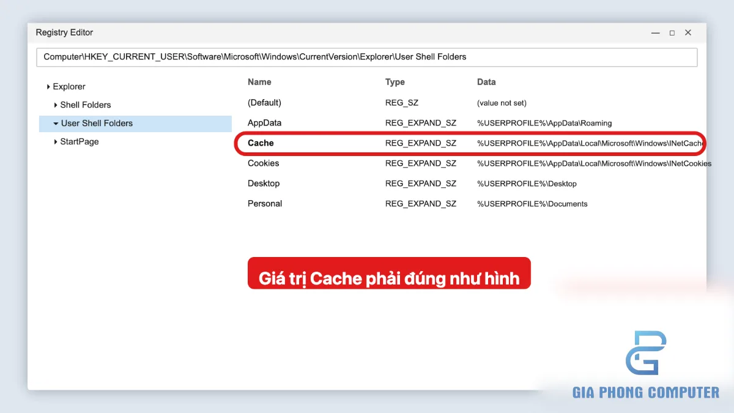This screenshot has width=734, height=413.
Task: Click the INetCache data value
Action: [x=591, y=143]
